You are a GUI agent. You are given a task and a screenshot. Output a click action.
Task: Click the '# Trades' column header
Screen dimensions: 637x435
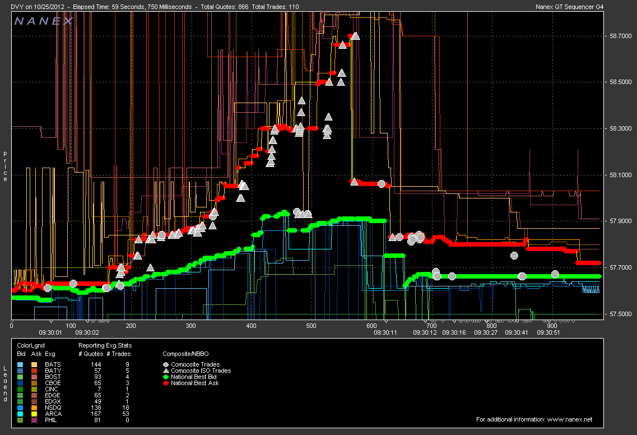coord(119,354)
